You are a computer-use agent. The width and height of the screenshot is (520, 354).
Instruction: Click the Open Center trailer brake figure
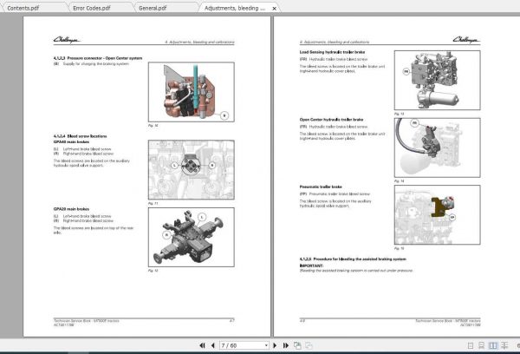pyautogui.click(x=437, y=147)
